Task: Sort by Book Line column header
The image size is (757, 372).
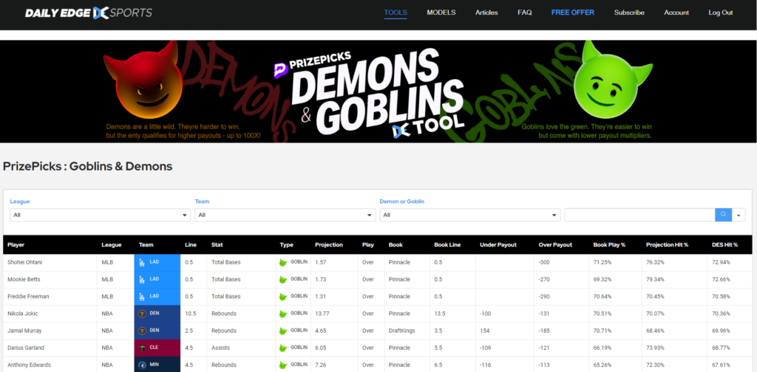Action: (x=447, y=245)
